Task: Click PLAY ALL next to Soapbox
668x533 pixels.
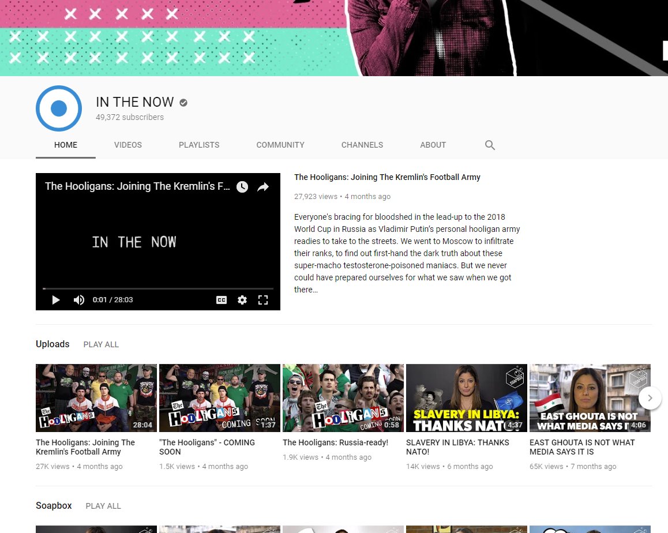Action: pyautogui.click(x=103, y=506)
